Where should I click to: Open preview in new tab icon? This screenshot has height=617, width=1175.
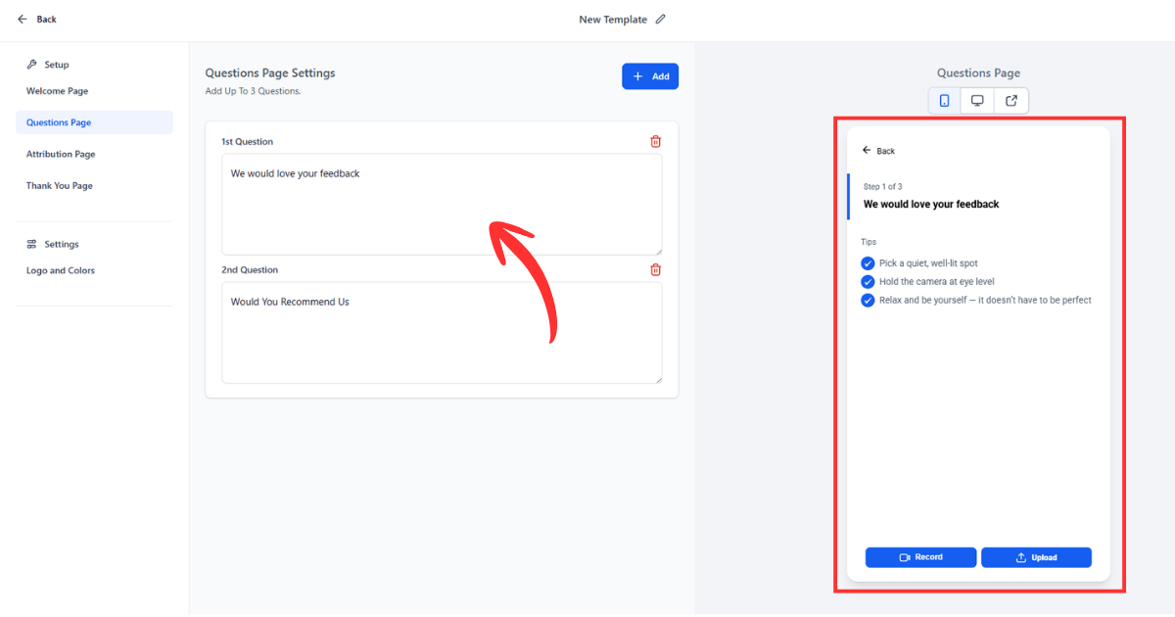[1011, 101]
